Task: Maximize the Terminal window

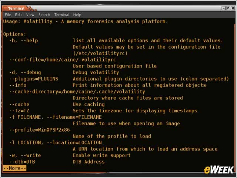Action: click(x=228, y=8)
